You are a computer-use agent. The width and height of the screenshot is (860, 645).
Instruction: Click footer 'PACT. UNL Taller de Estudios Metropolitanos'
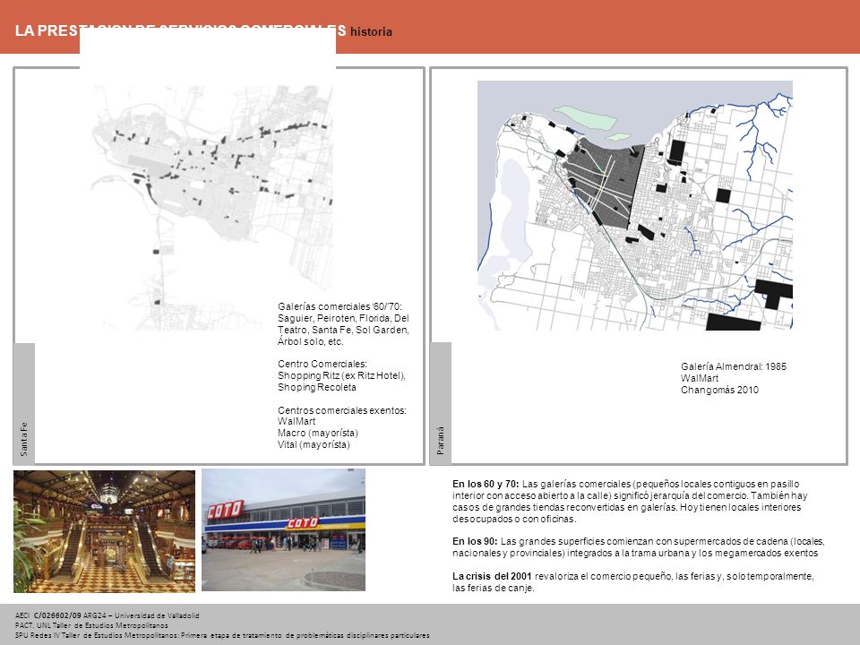91,625
